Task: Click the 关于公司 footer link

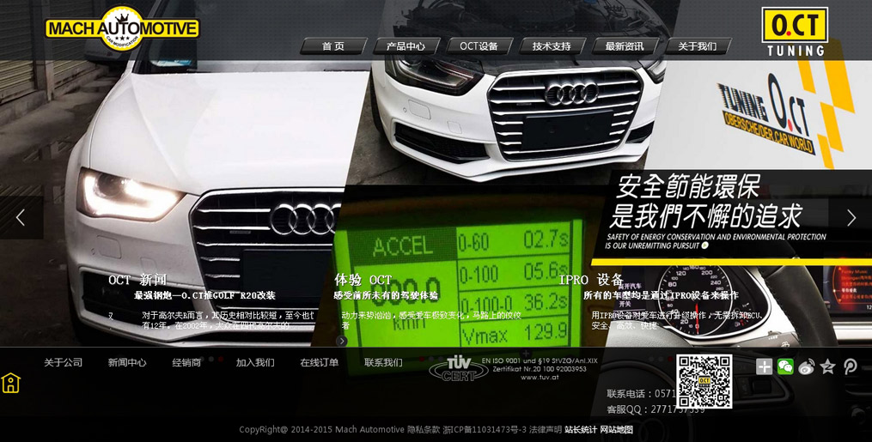Action: tap(64, 362)
